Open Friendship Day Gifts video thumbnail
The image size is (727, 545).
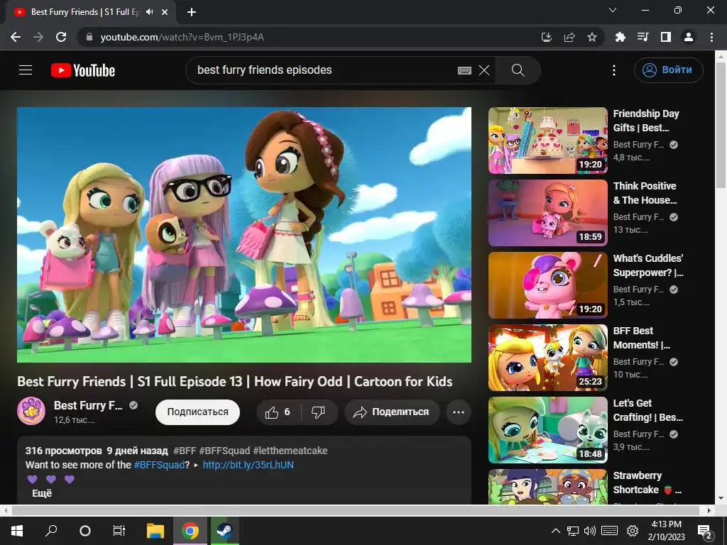547,141
